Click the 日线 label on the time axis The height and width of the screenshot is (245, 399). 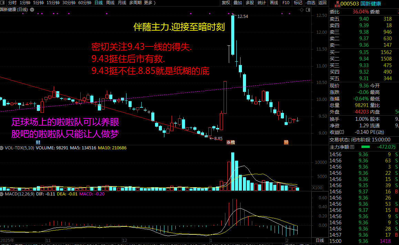tap(320, 241)
